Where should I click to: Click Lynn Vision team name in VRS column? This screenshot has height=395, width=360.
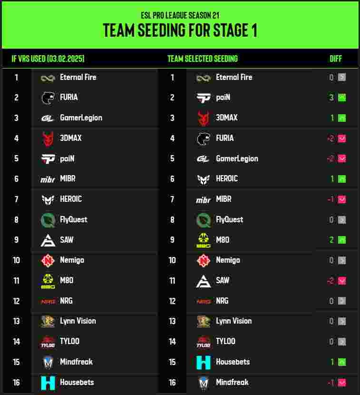coord(78,321)
